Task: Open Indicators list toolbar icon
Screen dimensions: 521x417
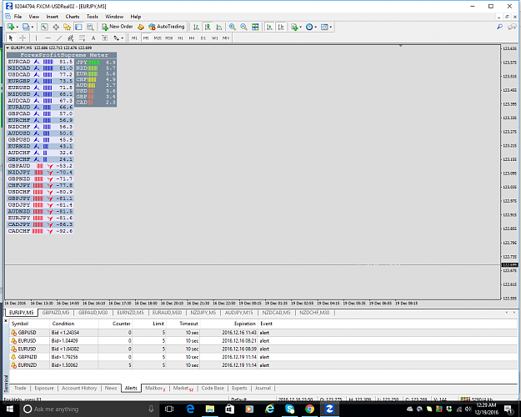Action: tap(294, 27)
